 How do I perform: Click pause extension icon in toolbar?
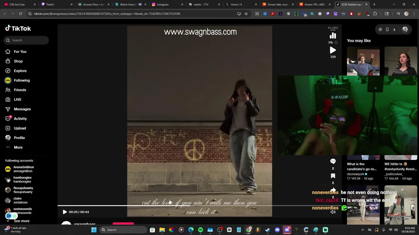click(x=257, y=14)
